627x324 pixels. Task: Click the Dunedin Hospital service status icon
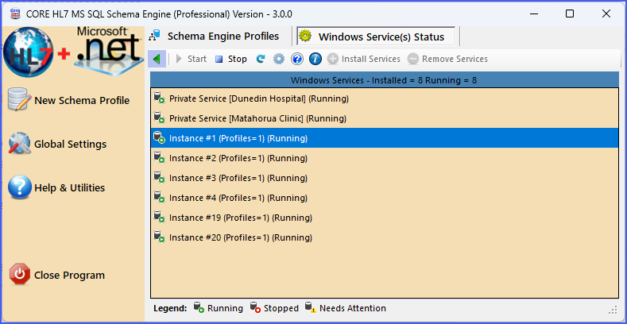[159, 98]
